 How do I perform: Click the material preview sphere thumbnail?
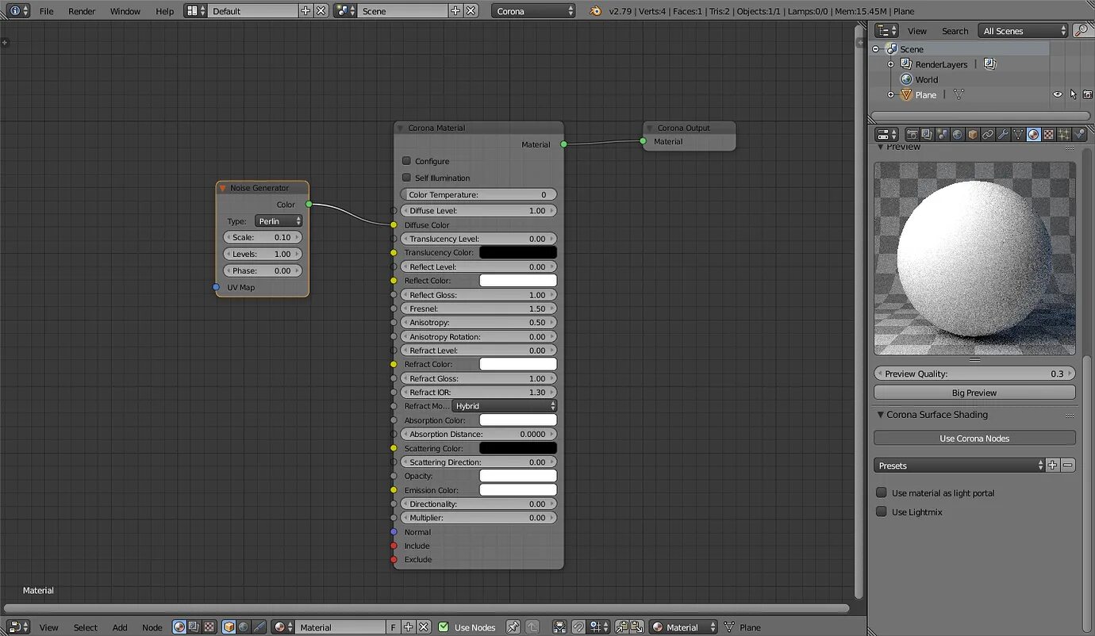974,259
